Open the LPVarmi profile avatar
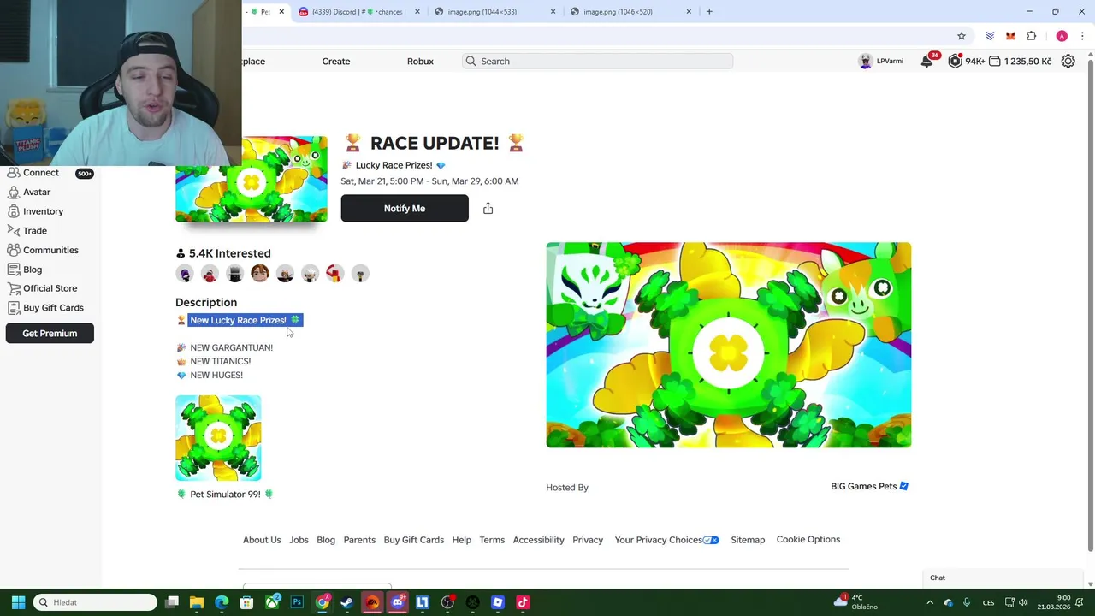The height and width of the screenshot is (616, 1095). pyautogui.click(x=865, y=61)
